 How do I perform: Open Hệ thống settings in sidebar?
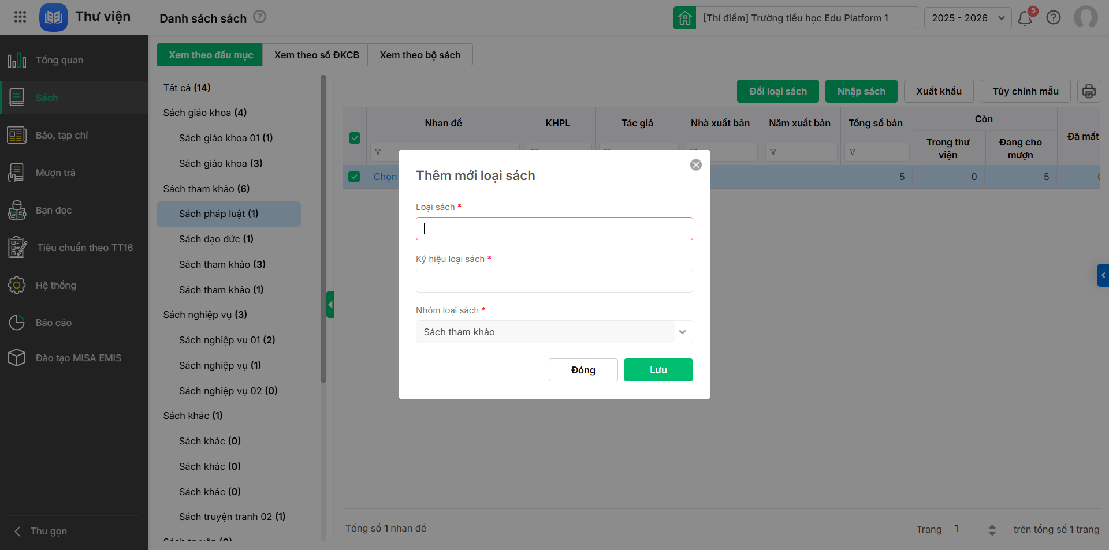(55, 285)
